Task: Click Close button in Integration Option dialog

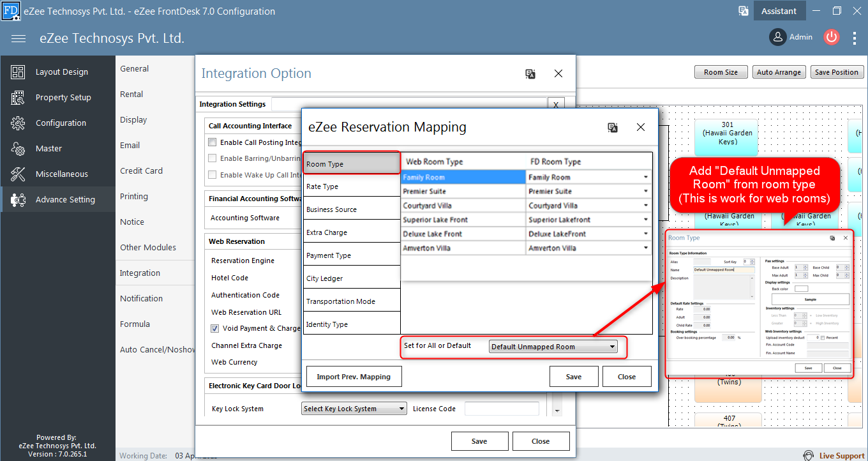Action: pyautogui.click(x=541, y=441)
